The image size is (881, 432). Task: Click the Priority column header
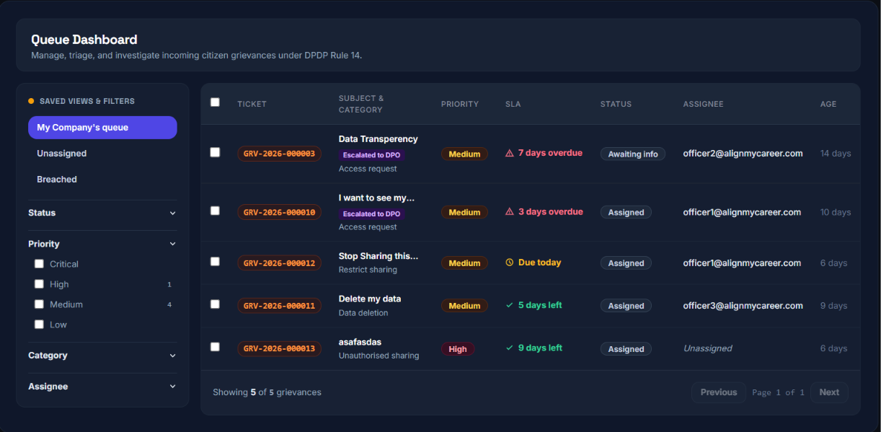click(460, 104)
